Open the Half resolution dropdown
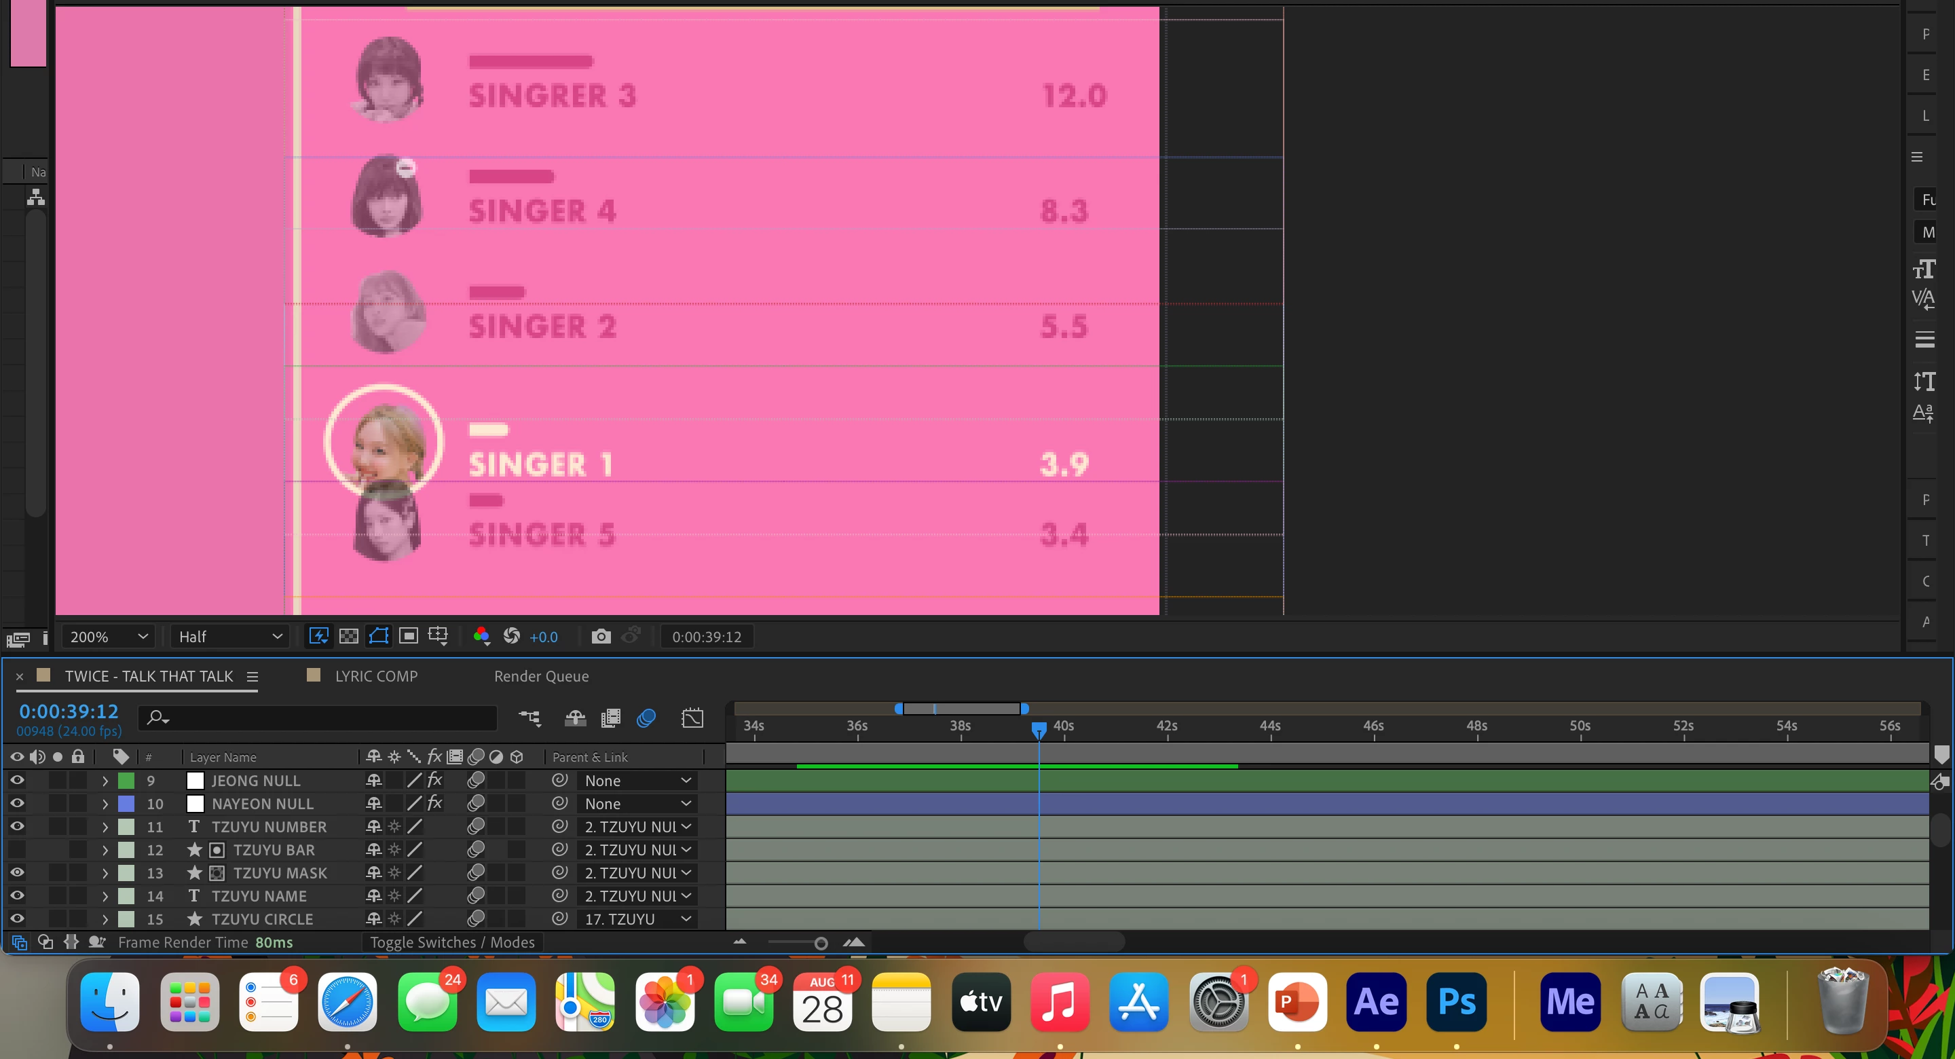Screen dimensions: 1955x1059 (229, 636)
